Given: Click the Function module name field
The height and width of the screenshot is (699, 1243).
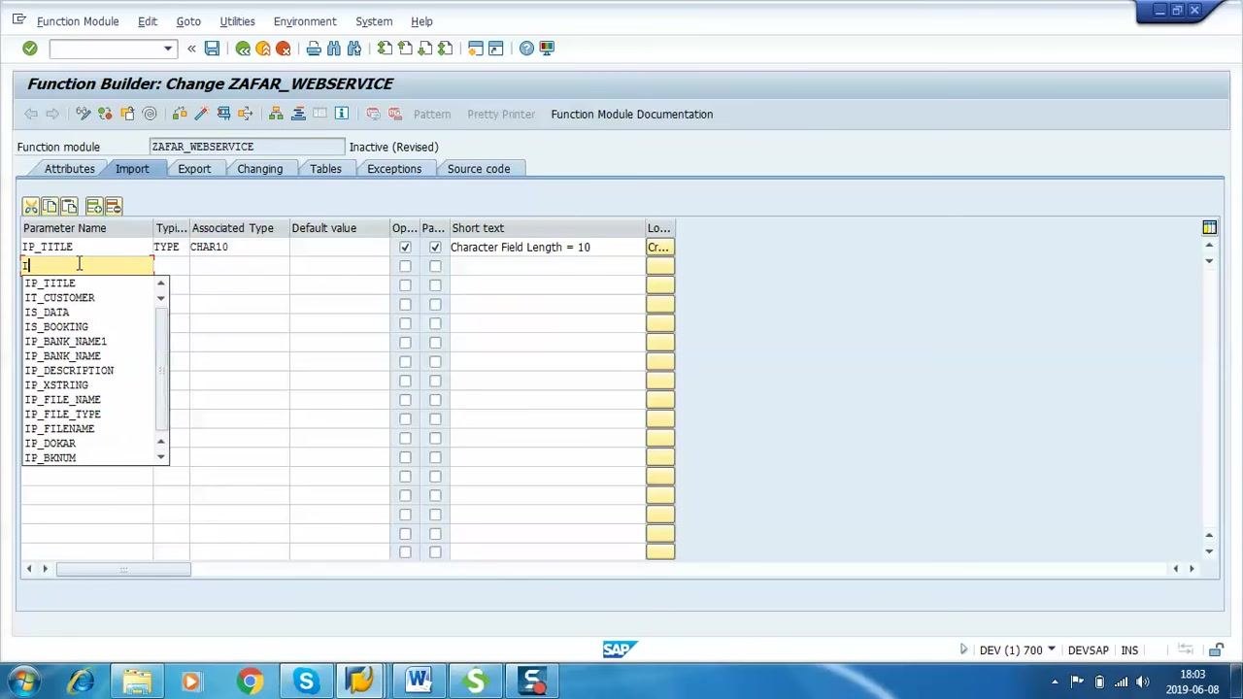Looking at the screenshot, I should 247,147.
